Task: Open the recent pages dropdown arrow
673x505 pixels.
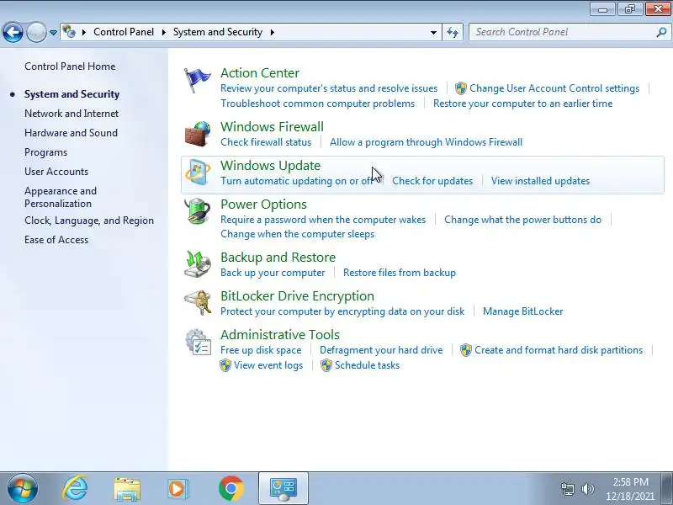Action: coord(53,33)
